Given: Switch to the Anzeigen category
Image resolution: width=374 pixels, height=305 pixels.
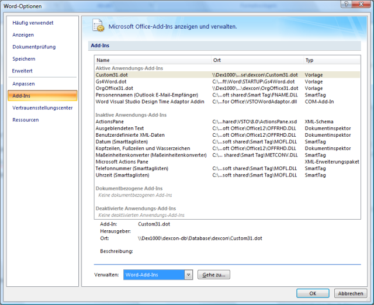Looking at the screenshot, I should tap(23, 35).
